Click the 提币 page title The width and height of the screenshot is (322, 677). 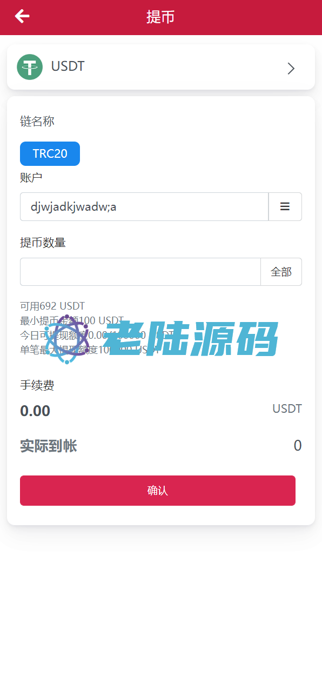click(160, 17)
